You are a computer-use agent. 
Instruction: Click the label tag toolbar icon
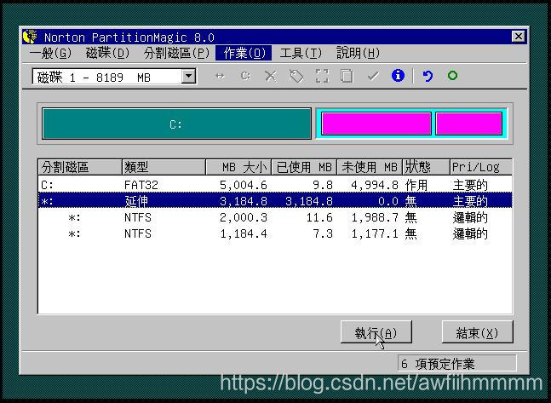(x=296, y=76)
